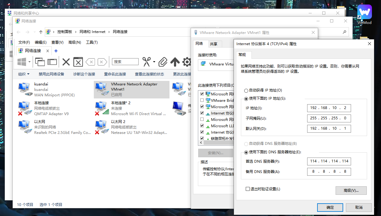The image size is (381, 216).
Task: Open the 高级(N) menu
Action: coord(75,42)
